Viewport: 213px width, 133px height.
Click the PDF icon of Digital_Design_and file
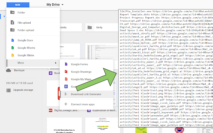click(51, 110)
